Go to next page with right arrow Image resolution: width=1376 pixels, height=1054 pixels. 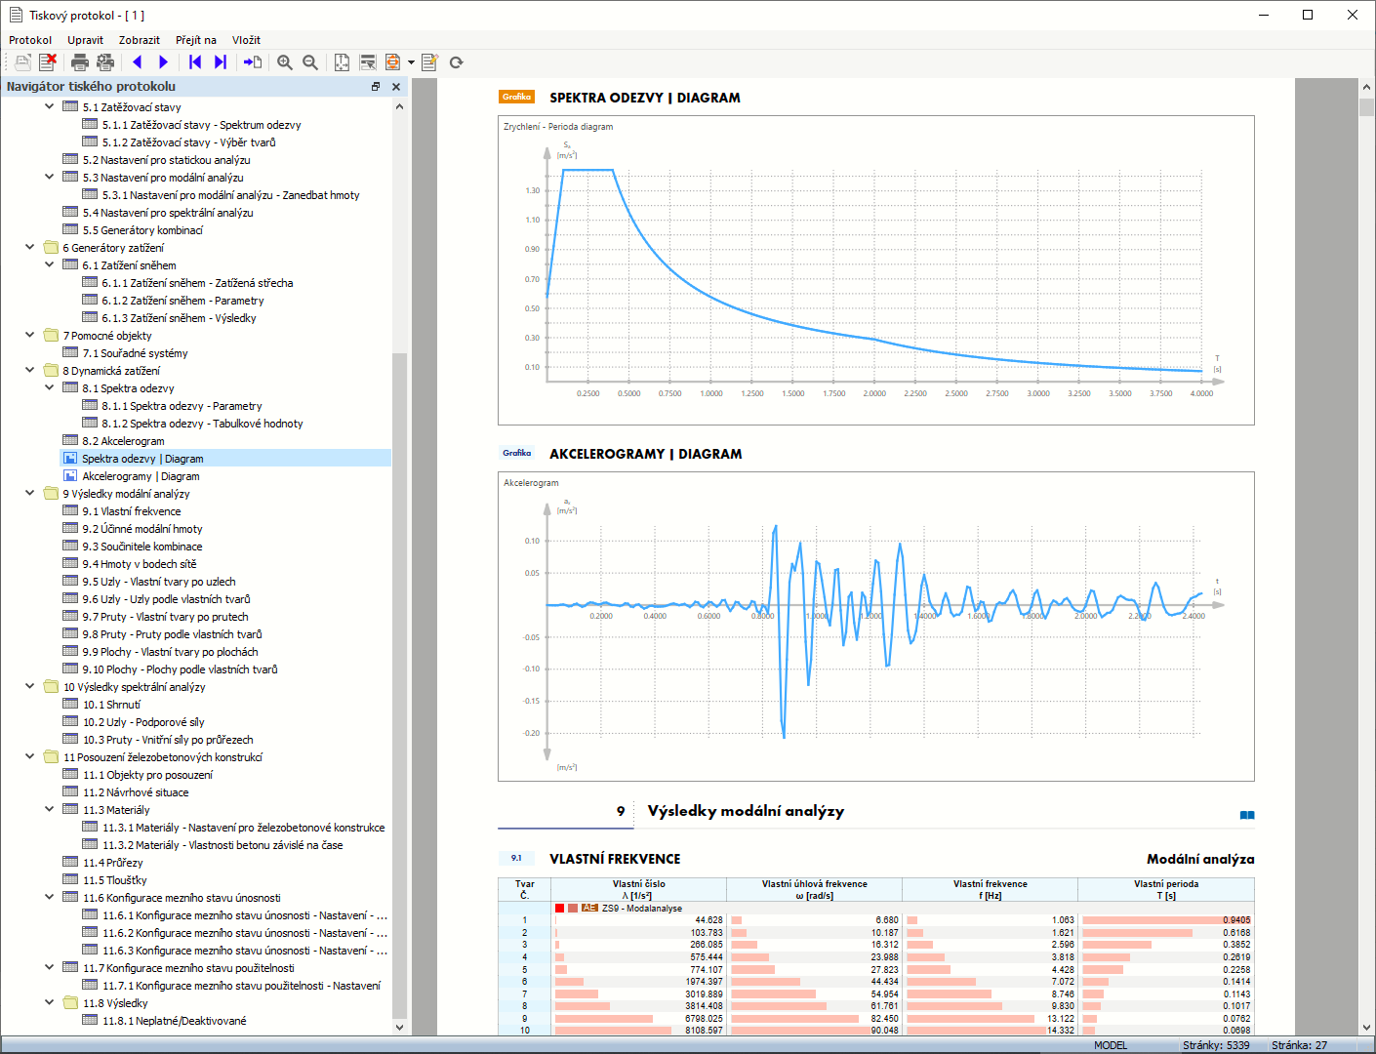[163, 62]
